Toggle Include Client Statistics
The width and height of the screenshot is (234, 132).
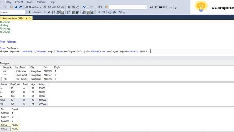click(x=78, y=12)
